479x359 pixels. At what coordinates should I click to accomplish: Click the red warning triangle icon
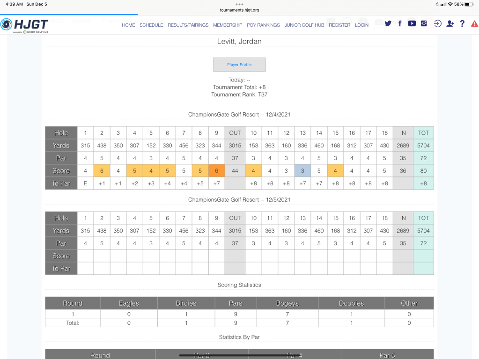pyautogui.click(x=474, y=24)
